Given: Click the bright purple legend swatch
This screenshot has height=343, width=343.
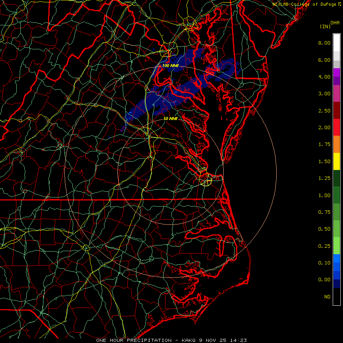Looking at the screenshot, I should (337, 72).
